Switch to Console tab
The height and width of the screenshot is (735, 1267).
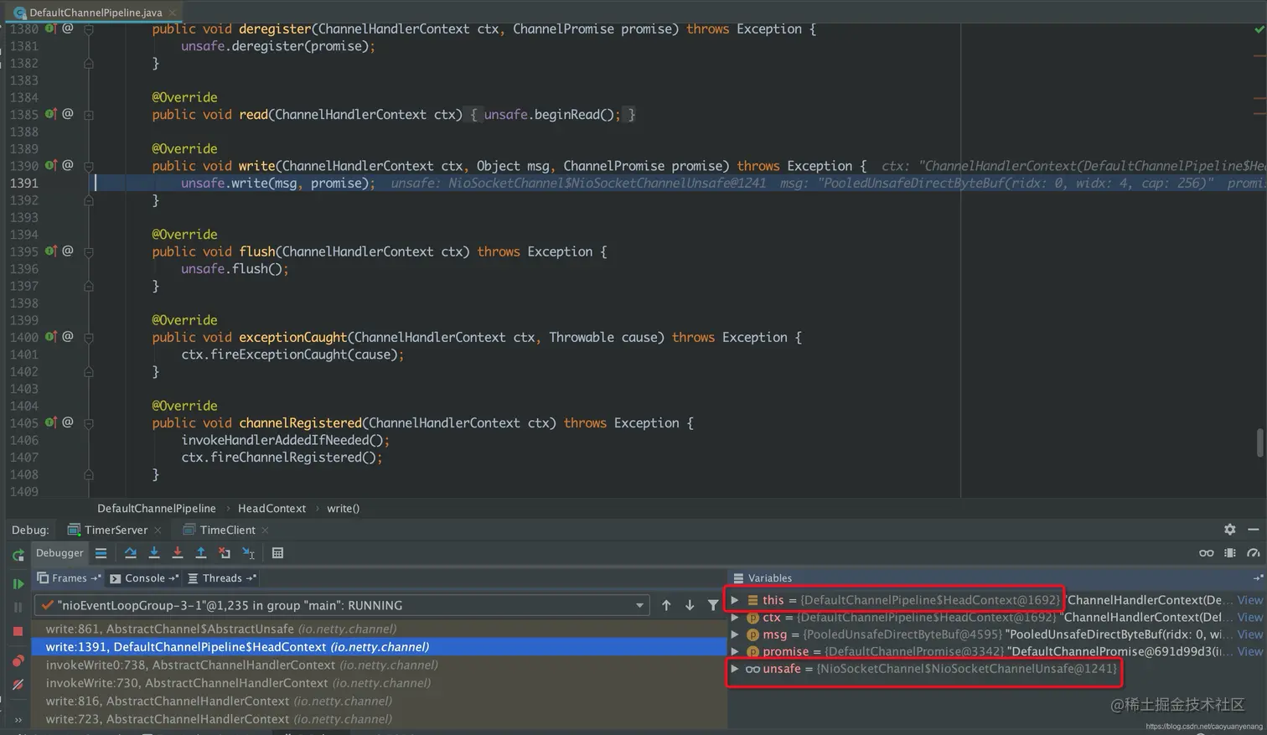(143, 578)
